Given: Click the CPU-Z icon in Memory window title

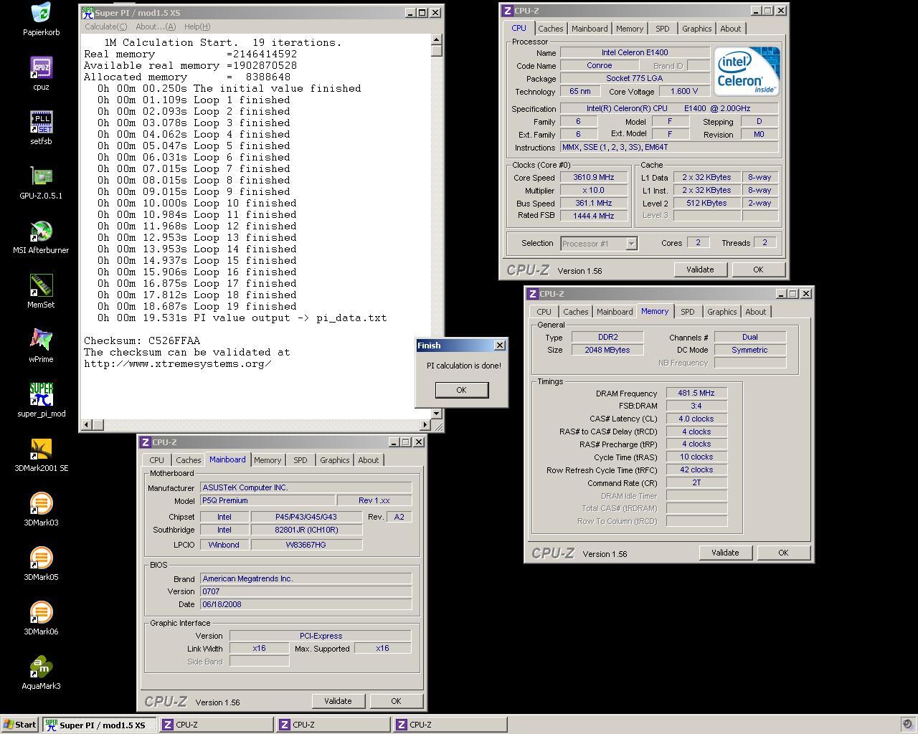Looking at the screenshot, I should point(533,294).
